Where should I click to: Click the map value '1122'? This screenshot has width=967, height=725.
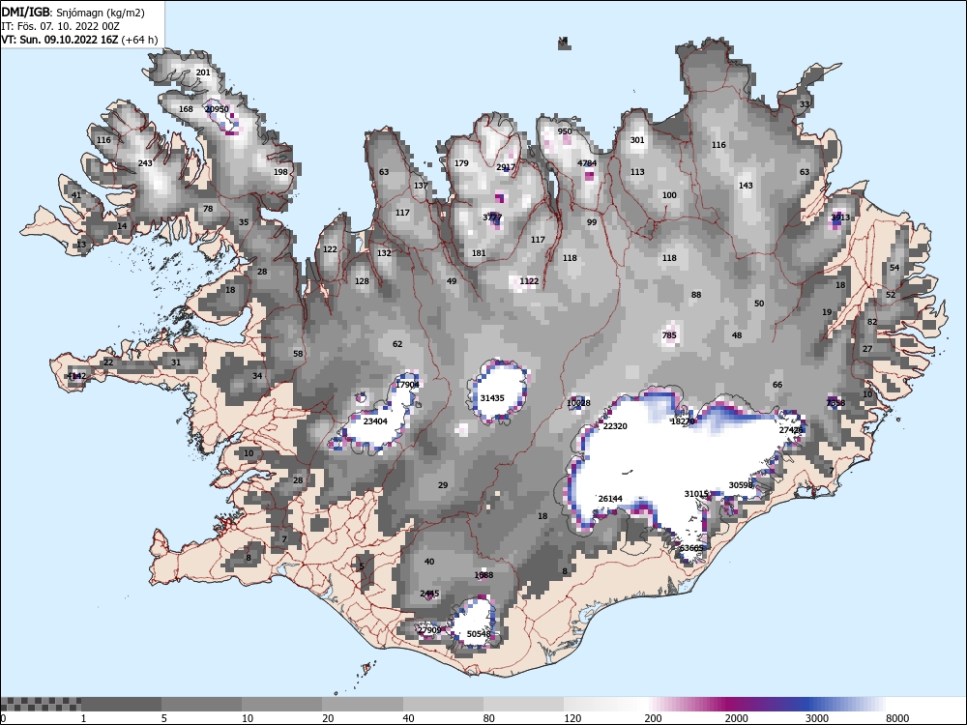click(x=529, y=281)
